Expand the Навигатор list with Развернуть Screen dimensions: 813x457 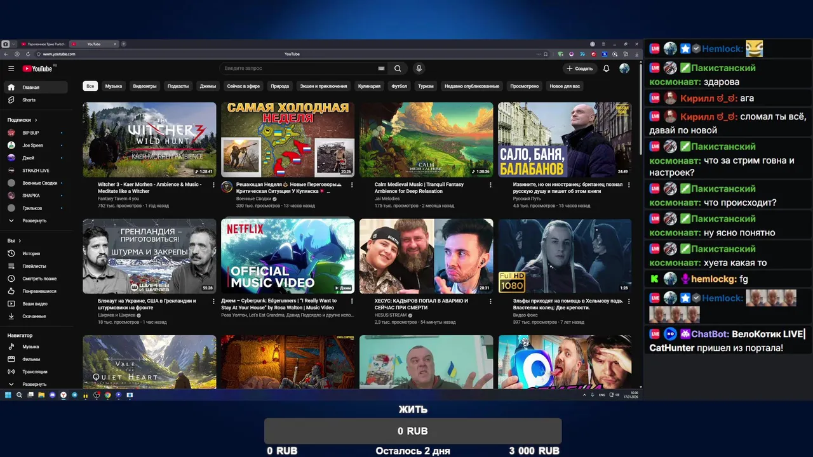36,385
